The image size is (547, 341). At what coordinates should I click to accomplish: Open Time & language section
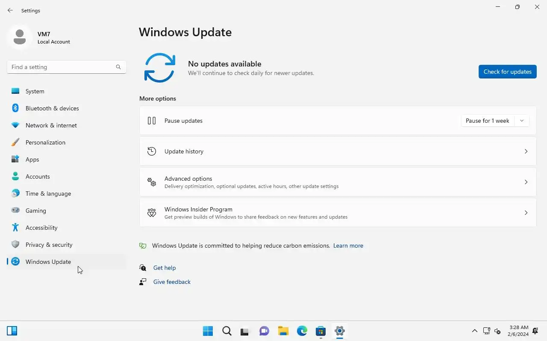[x=66, y=194]
